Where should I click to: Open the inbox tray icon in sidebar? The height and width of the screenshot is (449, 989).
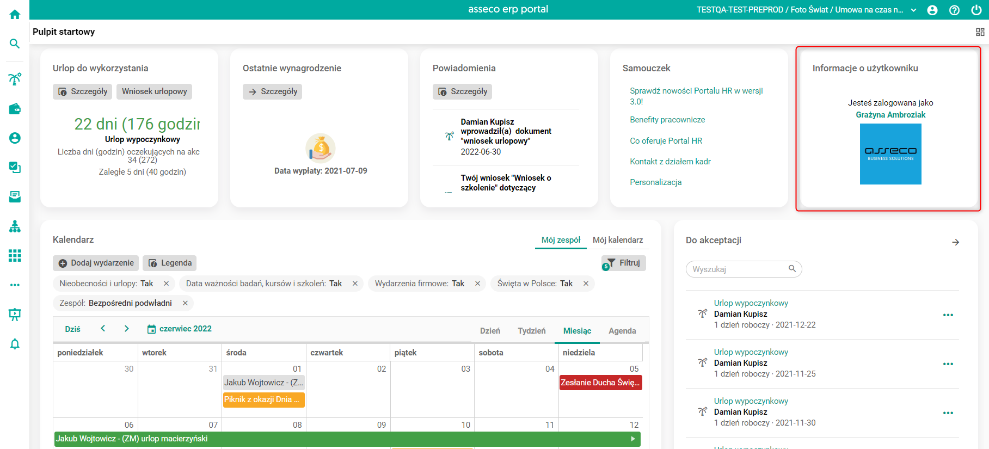(x=15, y=196)
